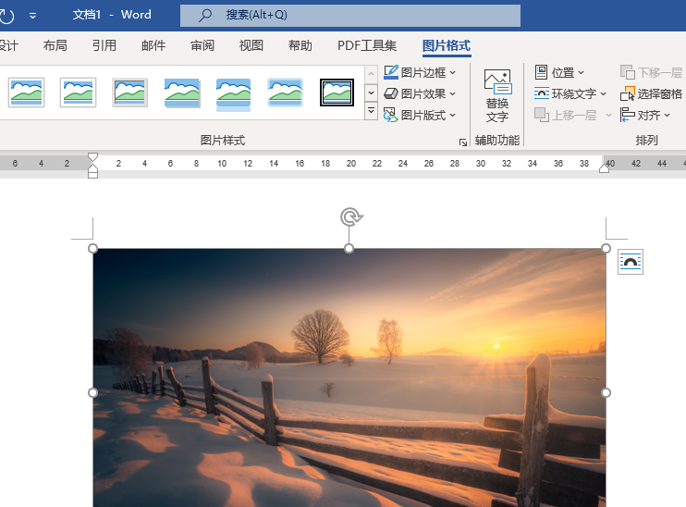
Task: Switch to the 帮助 tab
Action: 300,45
